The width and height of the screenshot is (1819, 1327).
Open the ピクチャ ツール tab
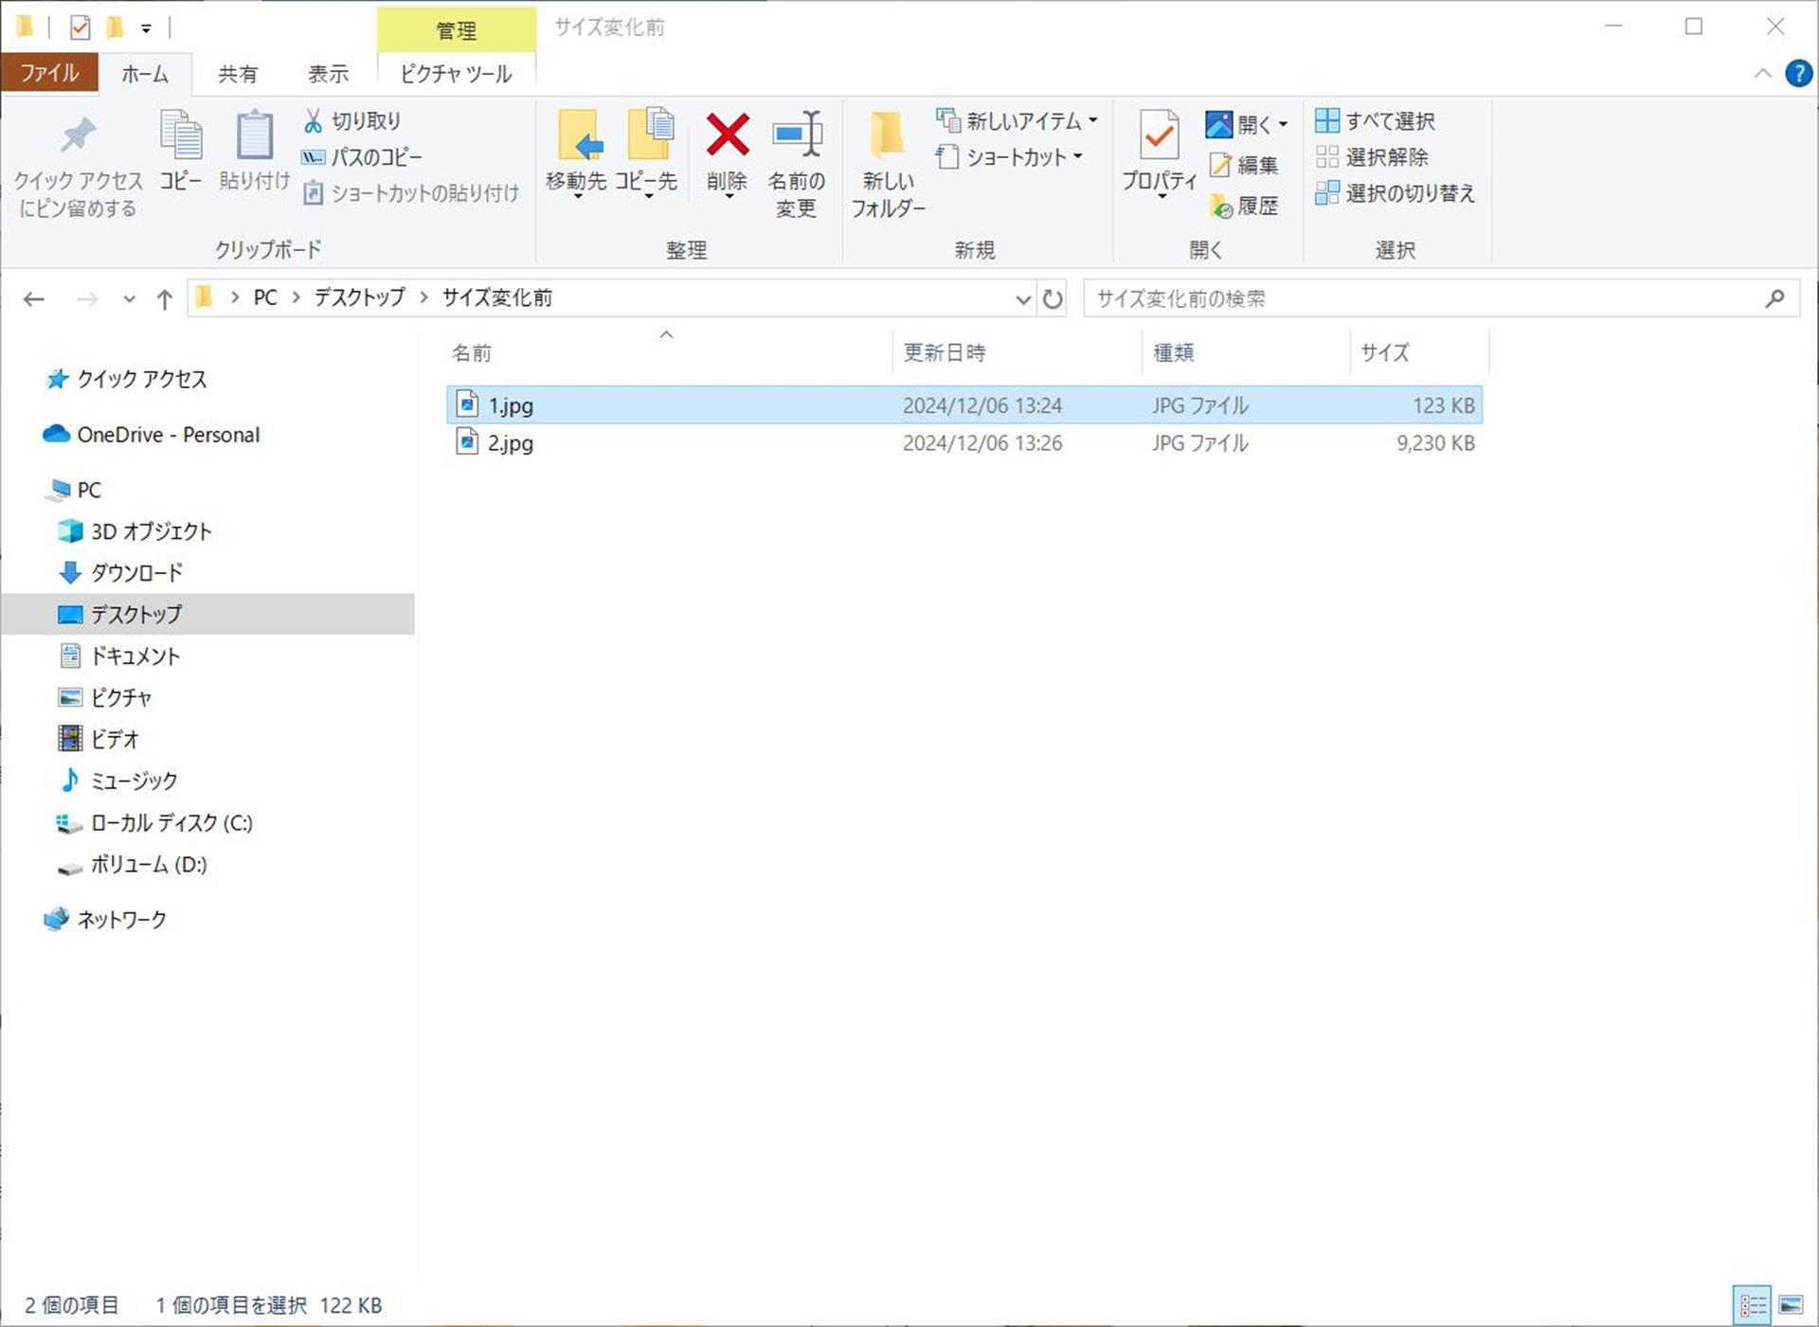pyautogui.click(x=455, y=73)
